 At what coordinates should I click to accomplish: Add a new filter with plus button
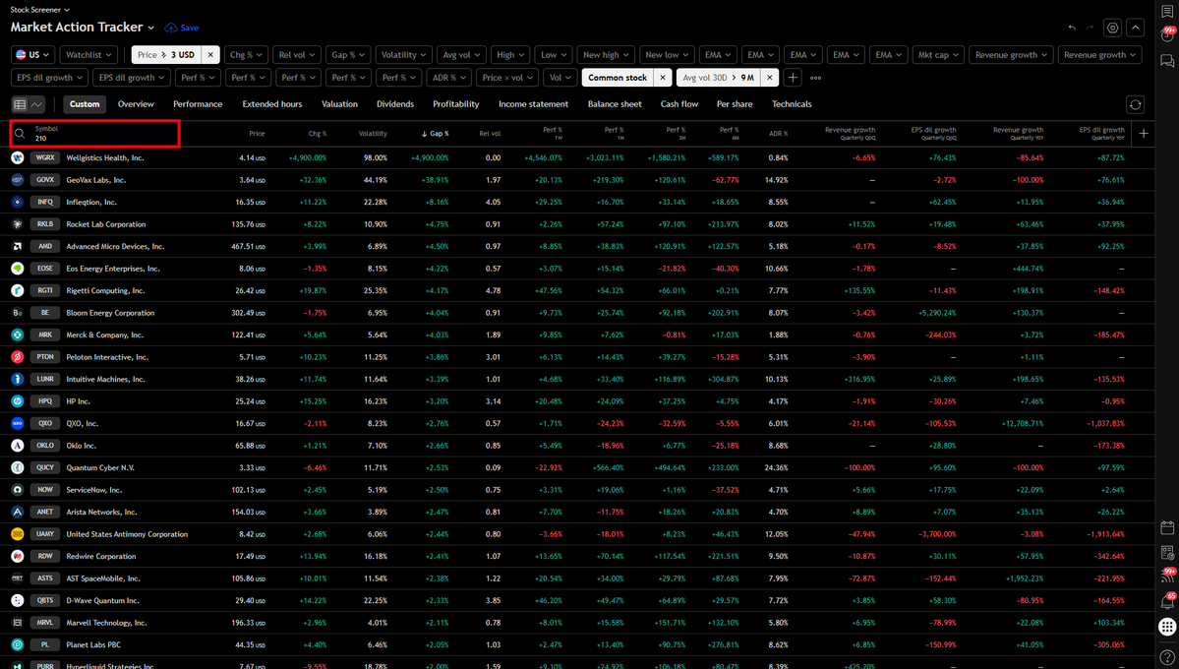pyautogui.click(x=793, y=78)
